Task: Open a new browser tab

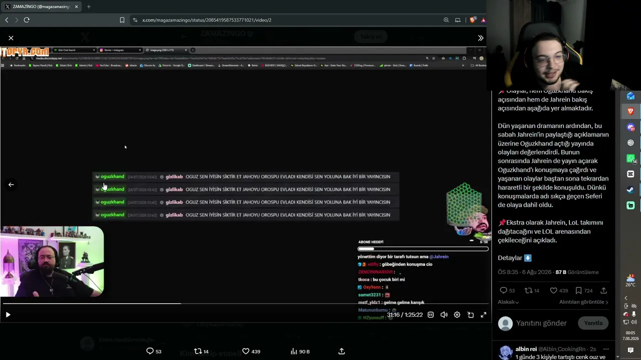Action: pos(89,6)
